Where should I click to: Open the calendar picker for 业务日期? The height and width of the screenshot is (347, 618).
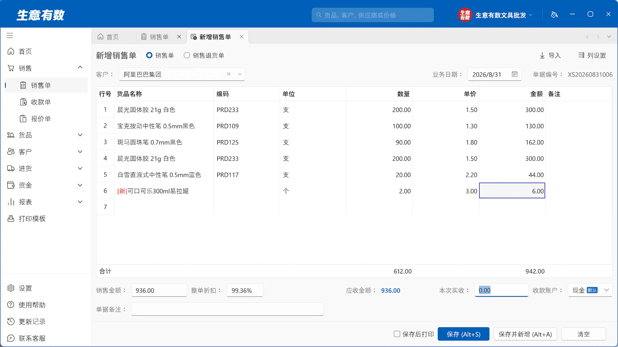(515, 74)
